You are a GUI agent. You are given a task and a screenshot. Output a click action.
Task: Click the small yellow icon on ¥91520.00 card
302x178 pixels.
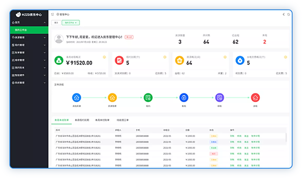[104, 57]
